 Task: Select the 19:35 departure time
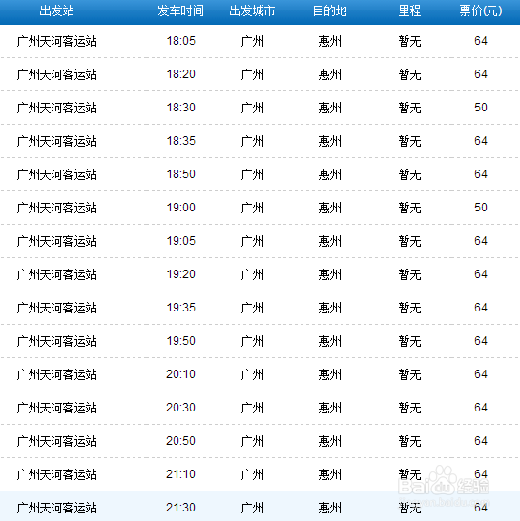(x=180, y=308)
